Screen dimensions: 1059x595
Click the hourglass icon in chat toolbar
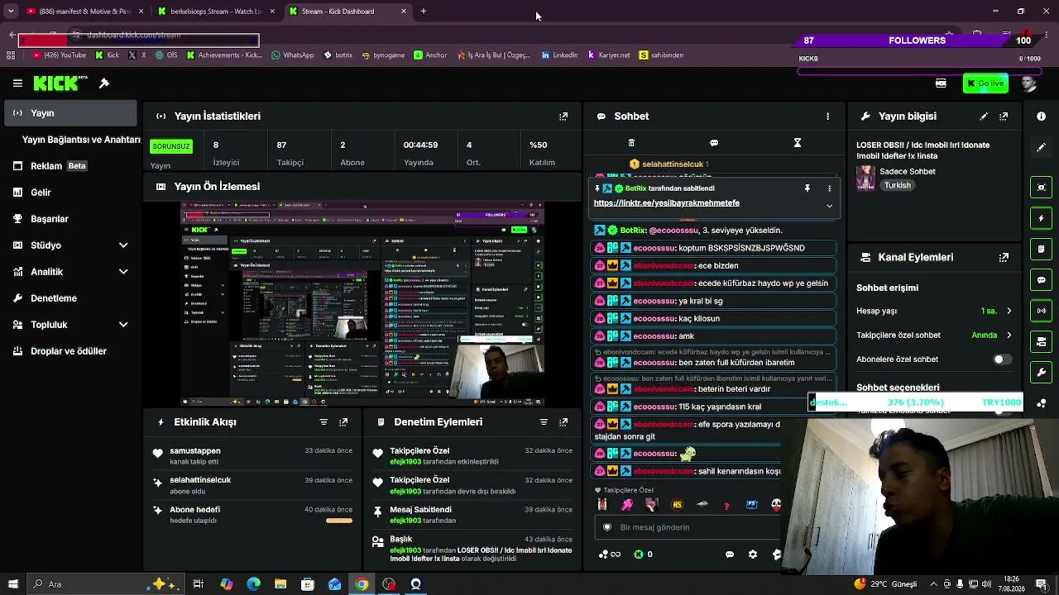pyautogui.click(x=798, y=143)
